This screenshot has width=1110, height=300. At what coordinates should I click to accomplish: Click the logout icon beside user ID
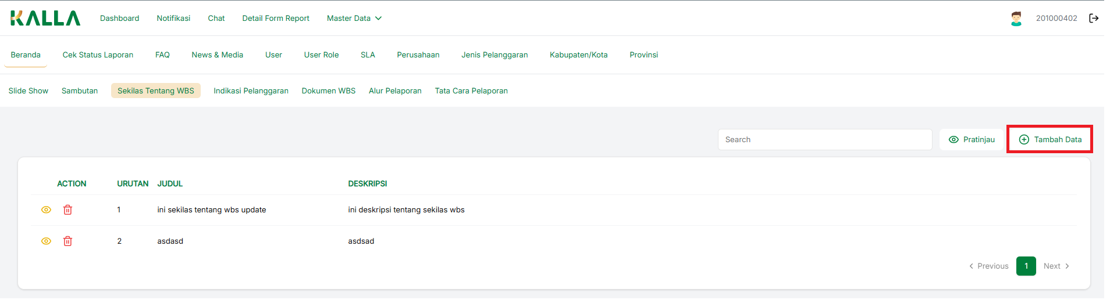[x=1094, y=18]
